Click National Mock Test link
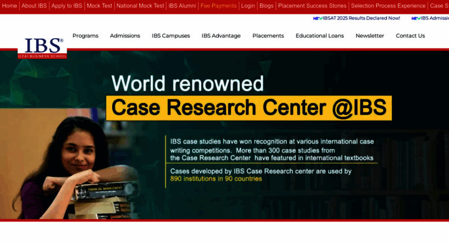The width and height of the screenshot is (449, 244). point(140,6)
